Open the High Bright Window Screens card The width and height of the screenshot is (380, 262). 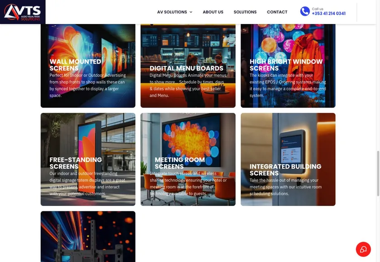click(288, 66)
